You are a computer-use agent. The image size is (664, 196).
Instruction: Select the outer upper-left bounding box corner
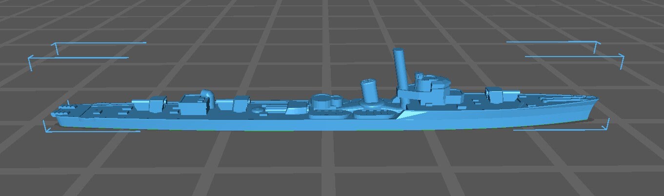(30, 58)
